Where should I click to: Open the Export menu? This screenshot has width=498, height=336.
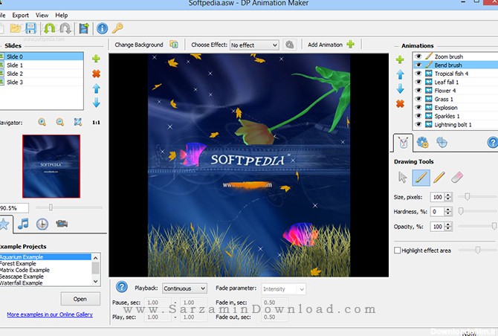tap(21, 15)
